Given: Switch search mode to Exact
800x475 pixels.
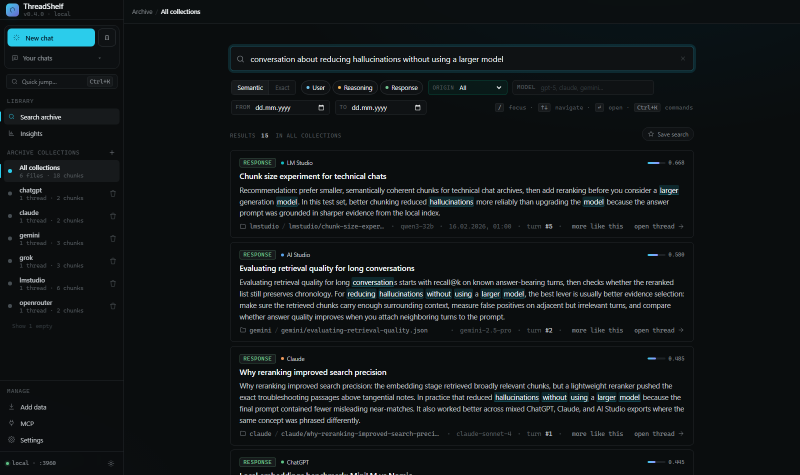Looking at the screenshot, I should 282,87.
